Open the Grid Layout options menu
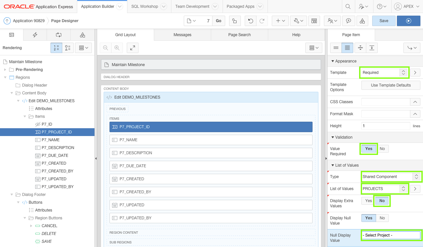This screenshot has height=247, width=423. pyautogui.click(x=314, y=48)
